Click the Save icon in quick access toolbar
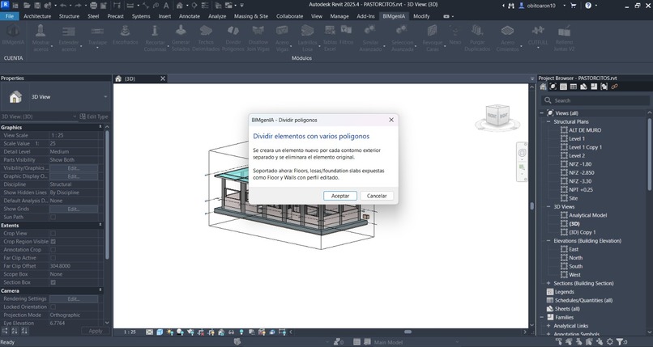653x347 pixels. point(37,6)
